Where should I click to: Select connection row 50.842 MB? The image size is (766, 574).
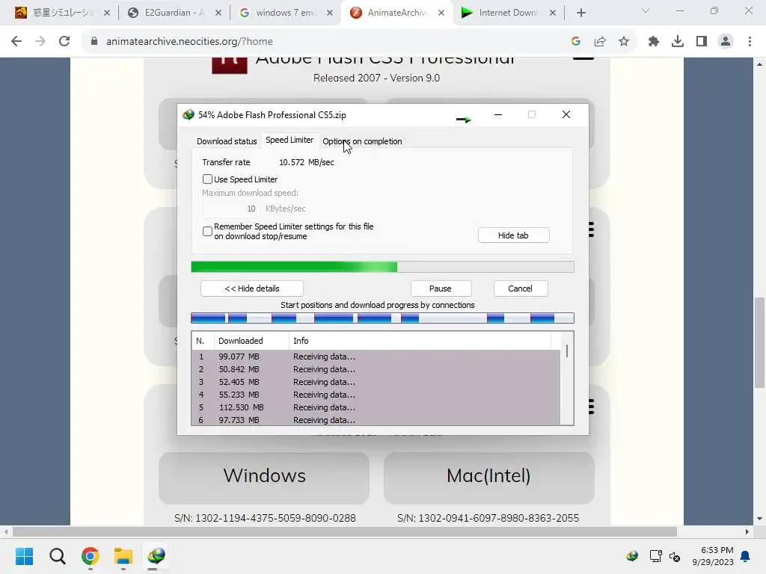click(376, 369)
